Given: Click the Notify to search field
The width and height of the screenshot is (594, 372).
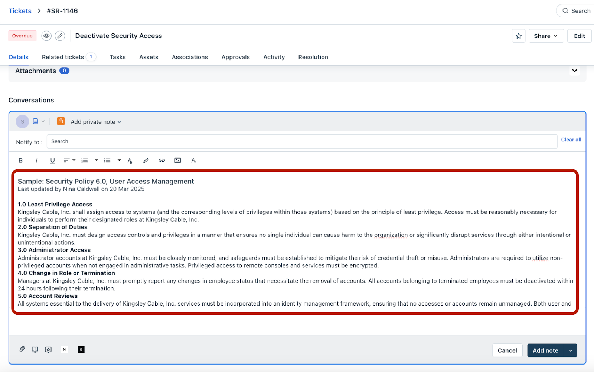Looking at the screenshot, I should click(x=302, y=141).
